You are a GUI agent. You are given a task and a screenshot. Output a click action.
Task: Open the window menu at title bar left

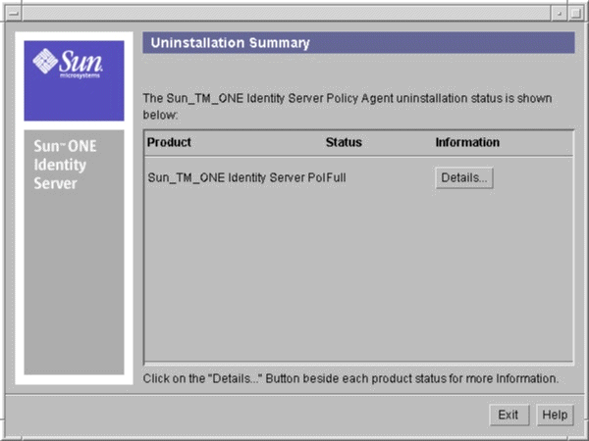point(14,13)
